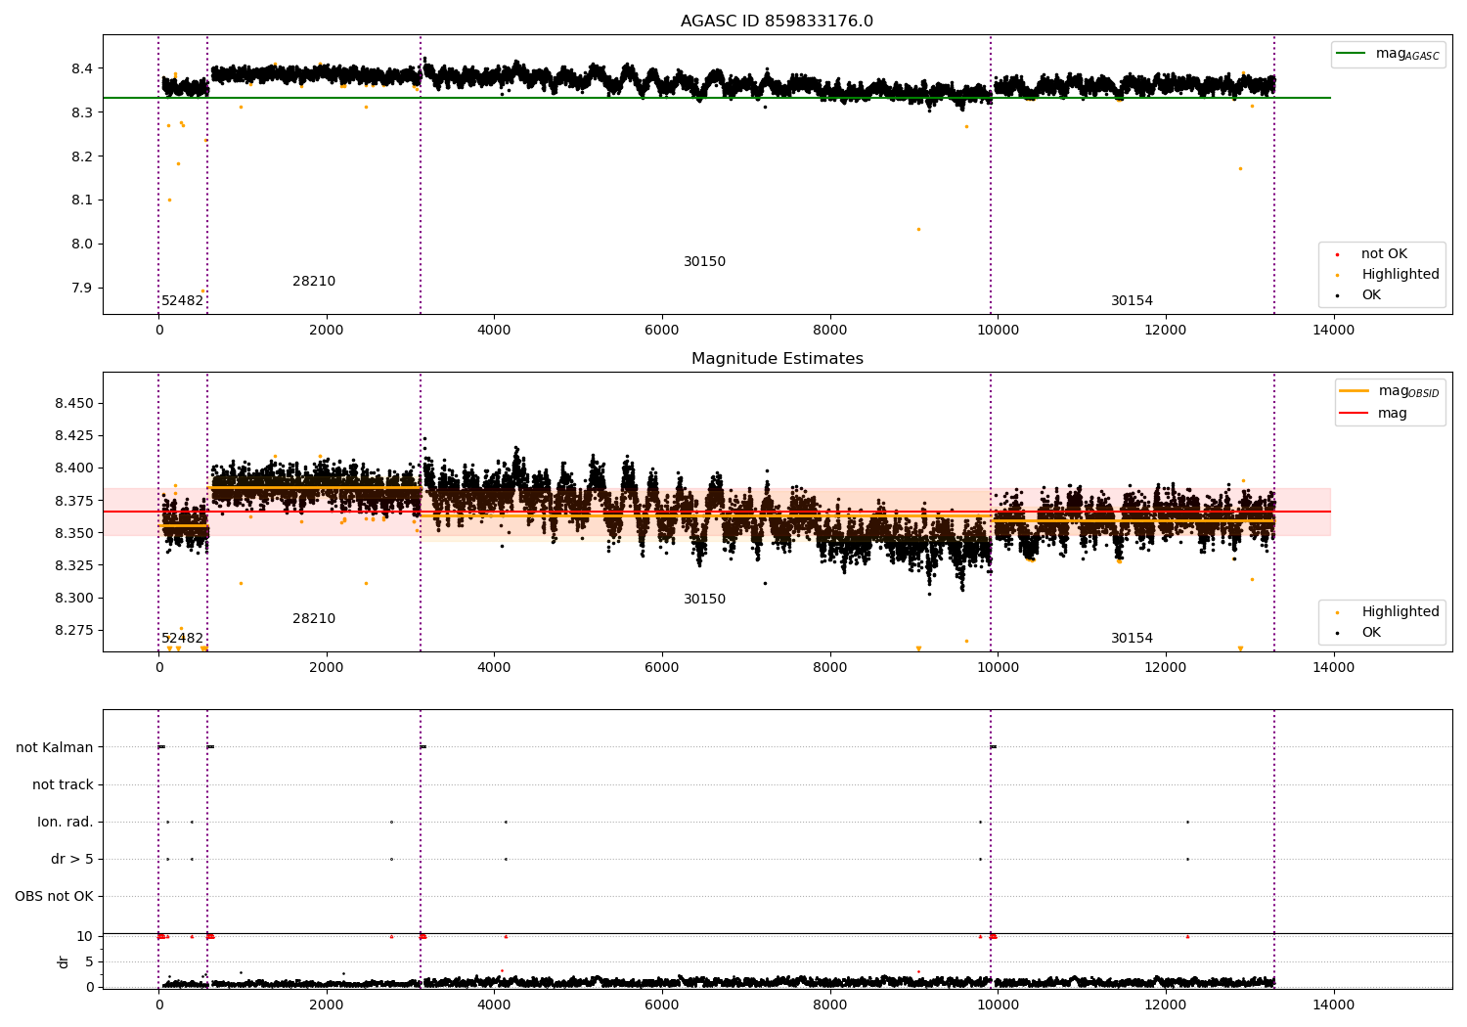This screenshot has width=1467, height=1027.
Task: Click the "Magnitude Estimates" plot title
Action: [777, 359]
